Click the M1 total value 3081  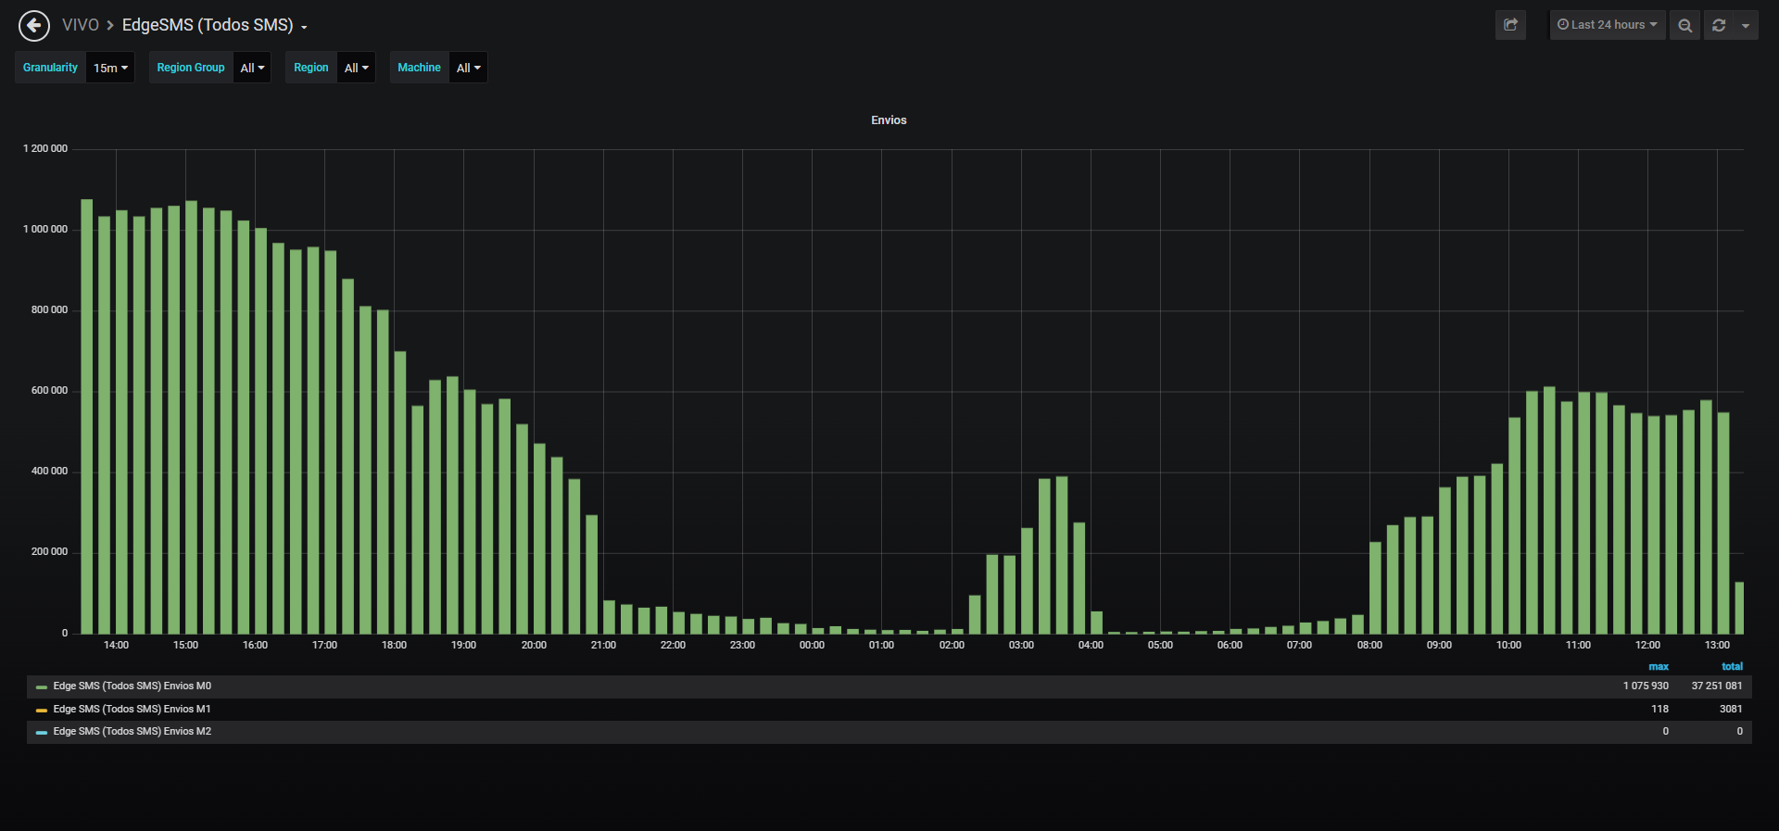click(1731, 709)
